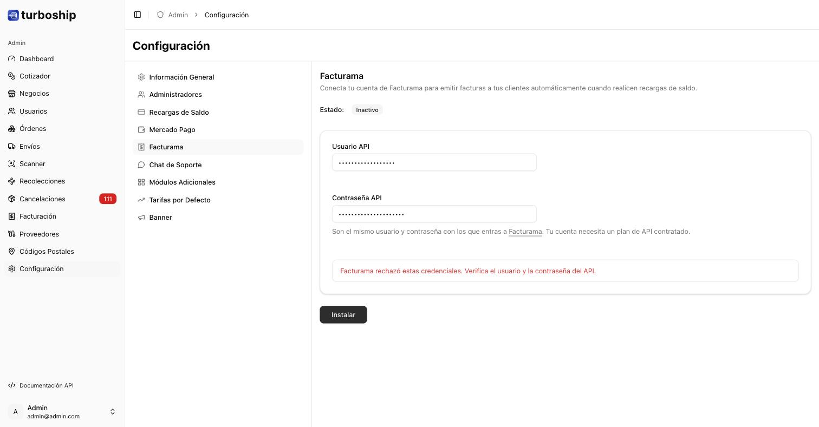
Task: Click the Chat de Soporte bubble icon
Action: coord(141,165)
